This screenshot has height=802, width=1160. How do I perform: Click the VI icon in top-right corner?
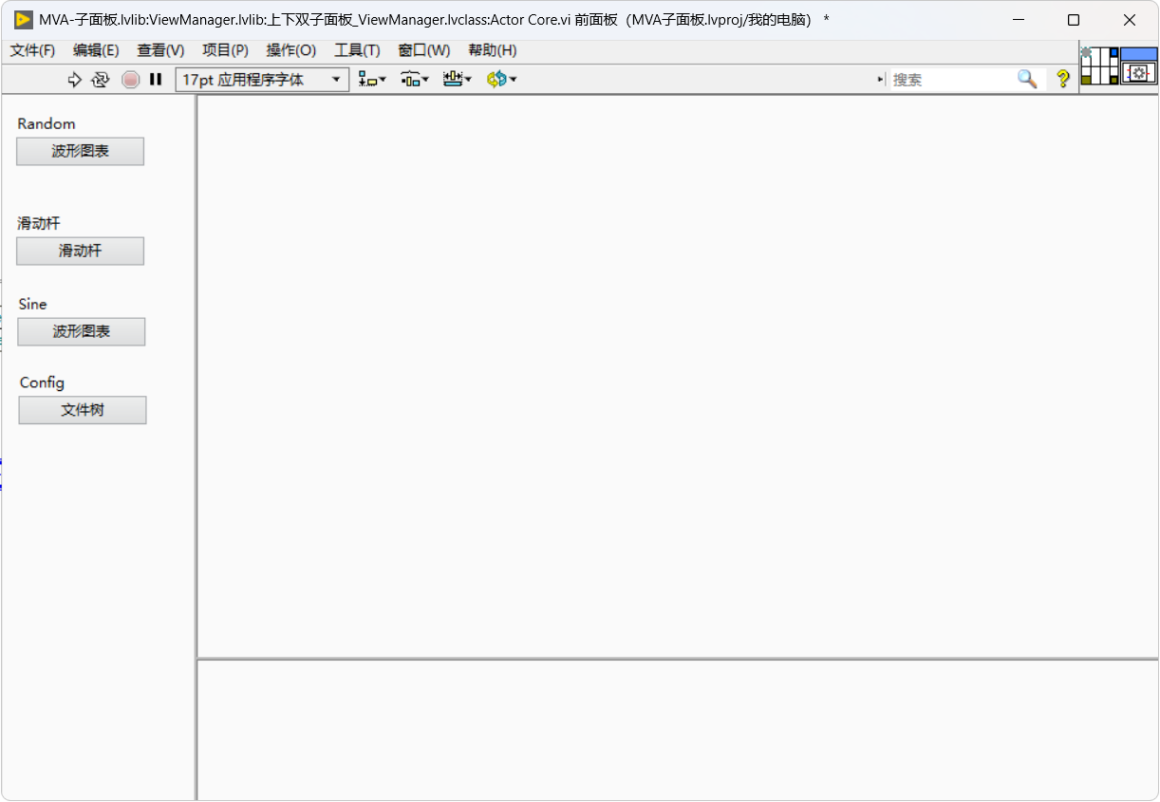coord(1139,65)
